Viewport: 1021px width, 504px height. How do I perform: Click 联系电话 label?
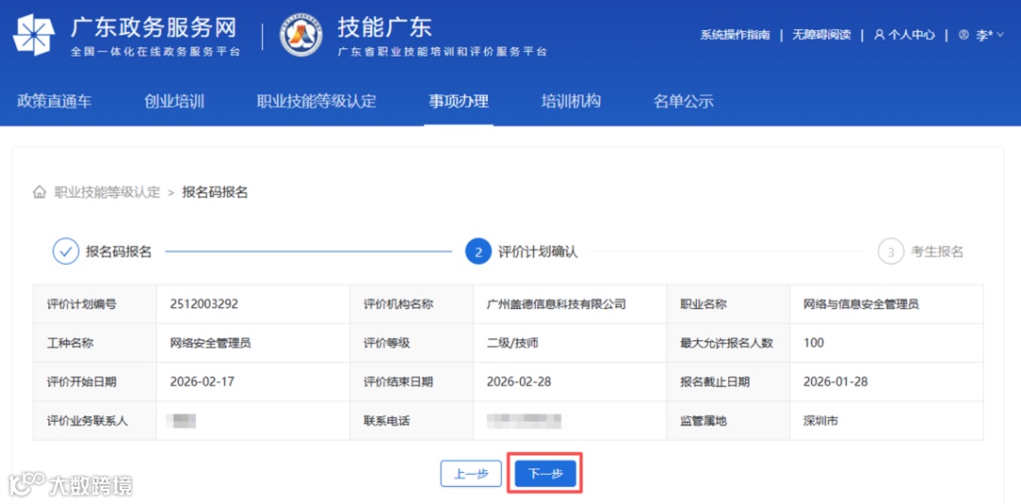(x=387, y=422)
